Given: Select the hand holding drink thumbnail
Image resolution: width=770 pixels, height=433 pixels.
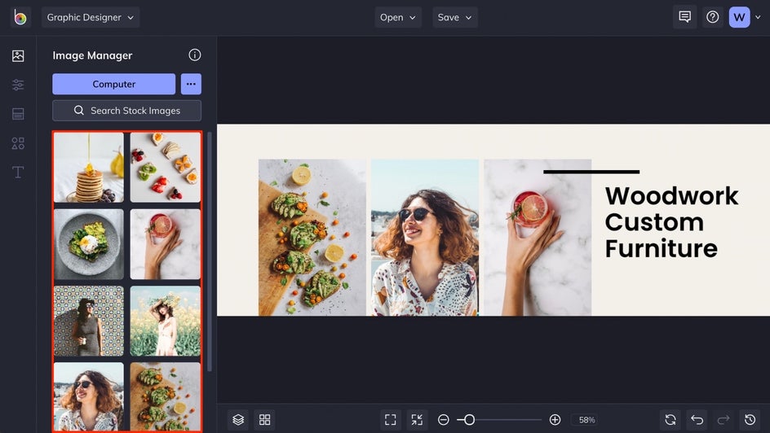Looking at the screenshot, I should click(166, 244).
